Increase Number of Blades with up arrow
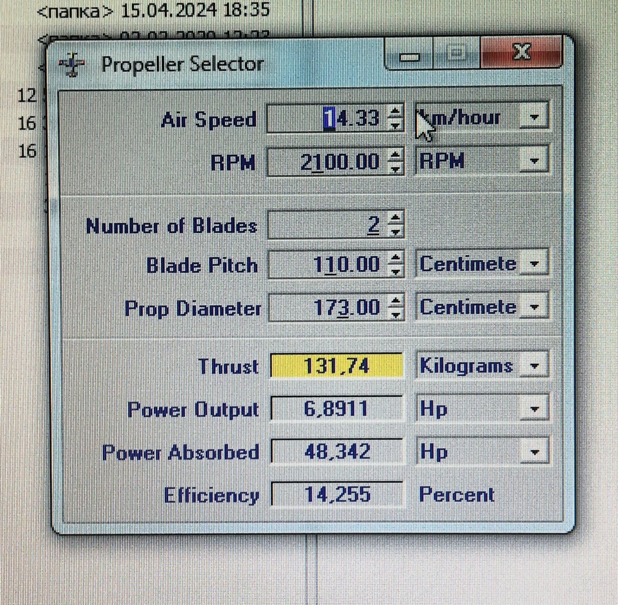 (x=395, y=219)
